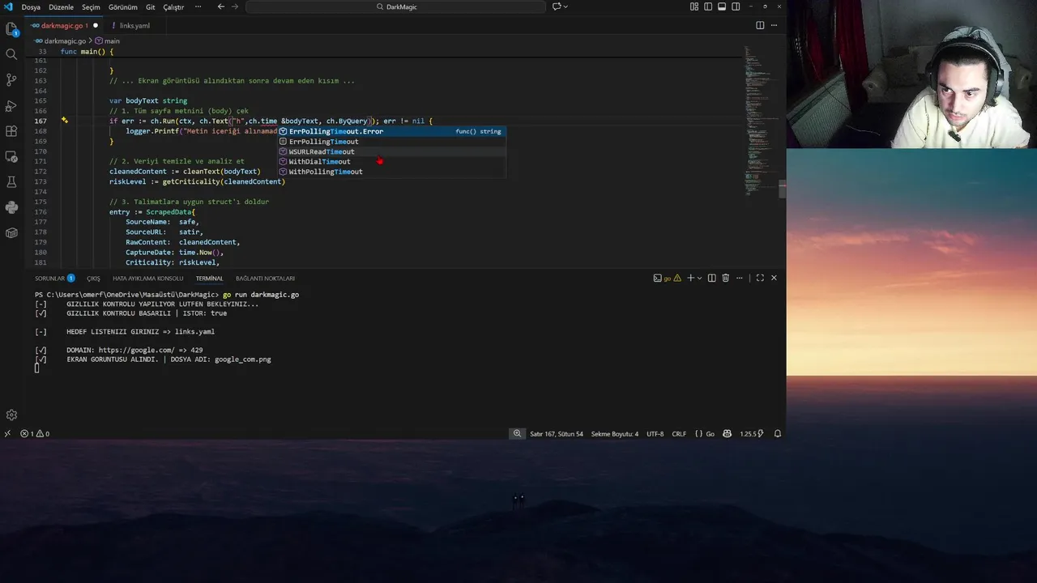Open the Explorer view in activity bar
This screenshot has height=583, width=1037.
coord(11,29)
